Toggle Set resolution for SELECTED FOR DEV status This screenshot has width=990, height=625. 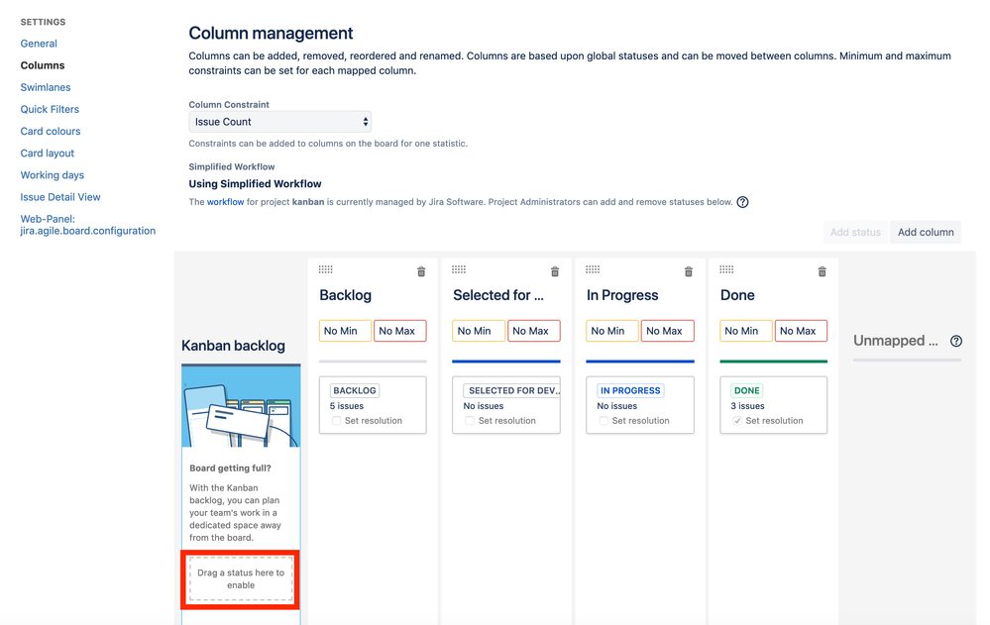click(x=470, y=420)
